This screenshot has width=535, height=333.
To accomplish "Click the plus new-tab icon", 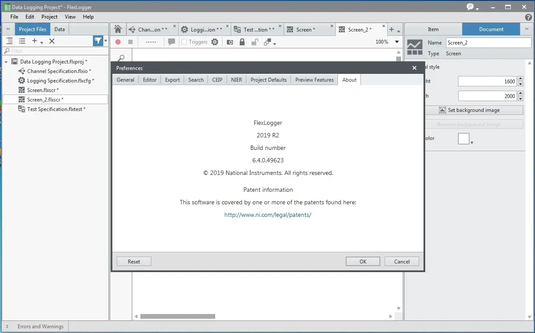I will point(392,29).
